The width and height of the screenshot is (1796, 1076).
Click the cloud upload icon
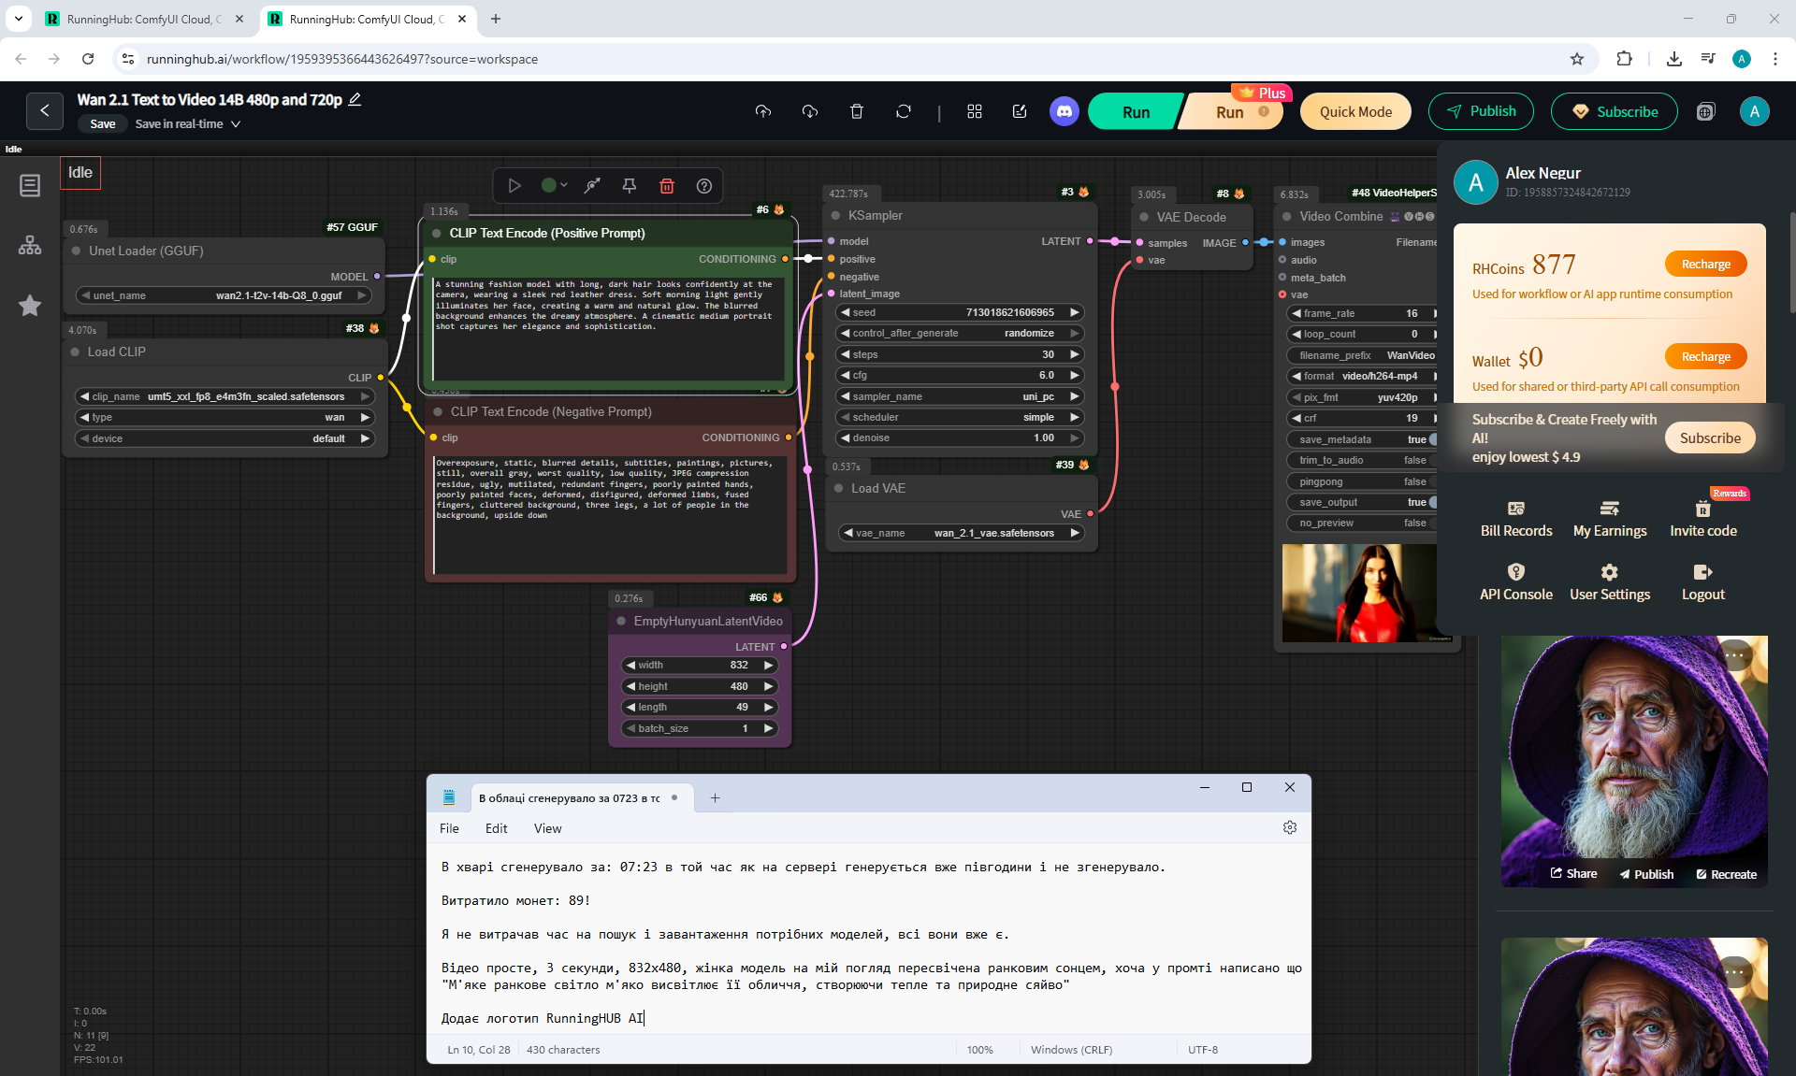point(763,111)
